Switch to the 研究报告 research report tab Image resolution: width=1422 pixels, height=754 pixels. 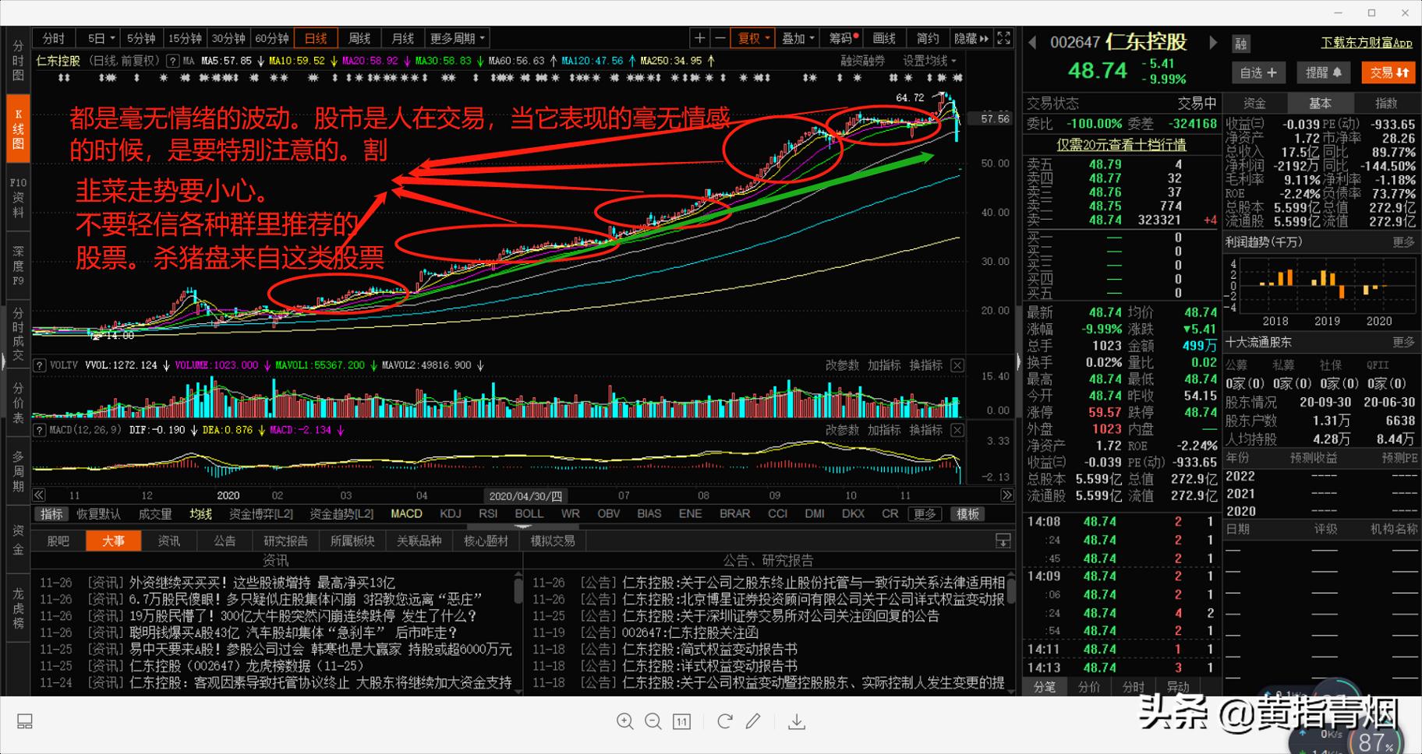point(285,541)
